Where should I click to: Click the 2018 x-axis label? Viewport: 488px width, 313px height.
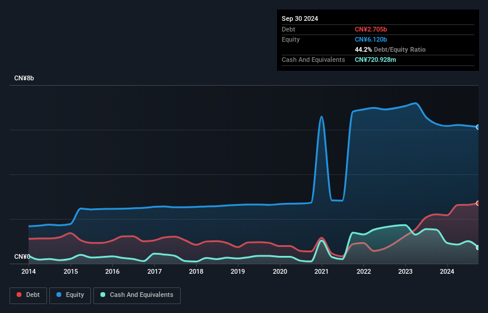pyautogui.click(x=196, y=271)
